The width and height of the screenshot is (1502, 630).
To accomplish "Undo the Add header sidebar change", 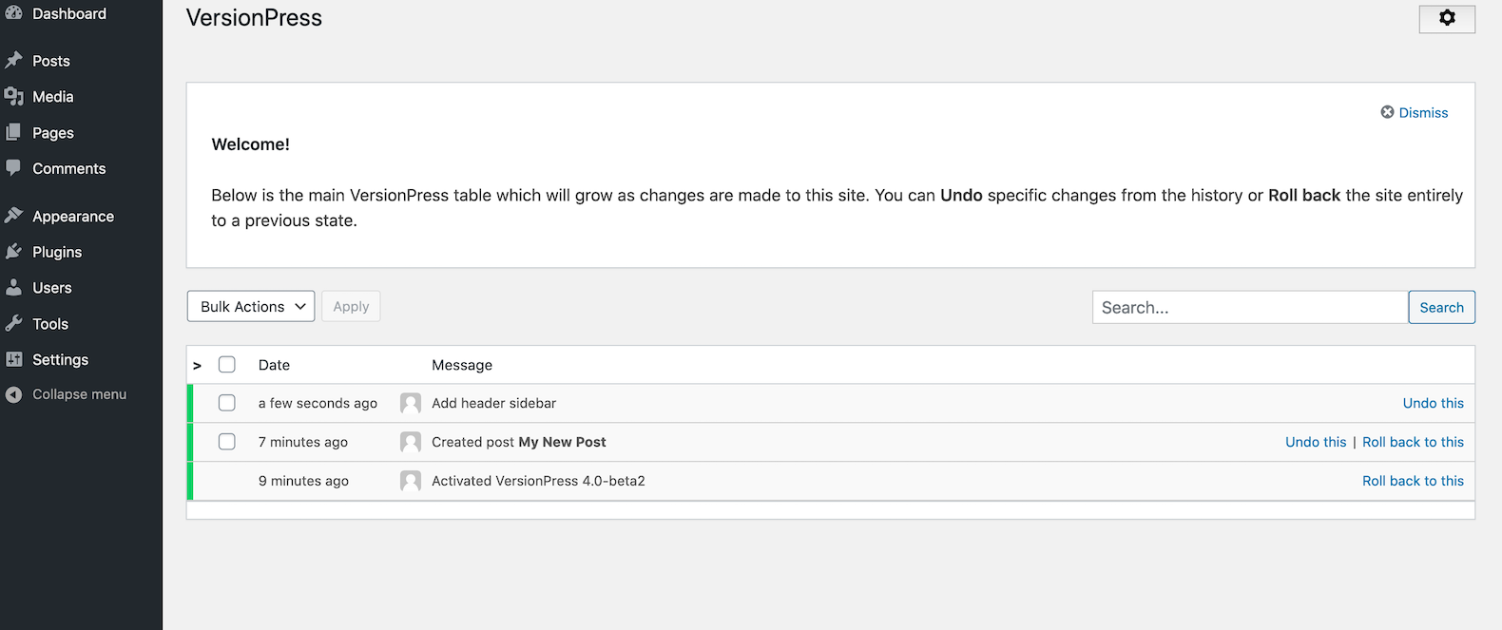I will (x=1433, y=403).
